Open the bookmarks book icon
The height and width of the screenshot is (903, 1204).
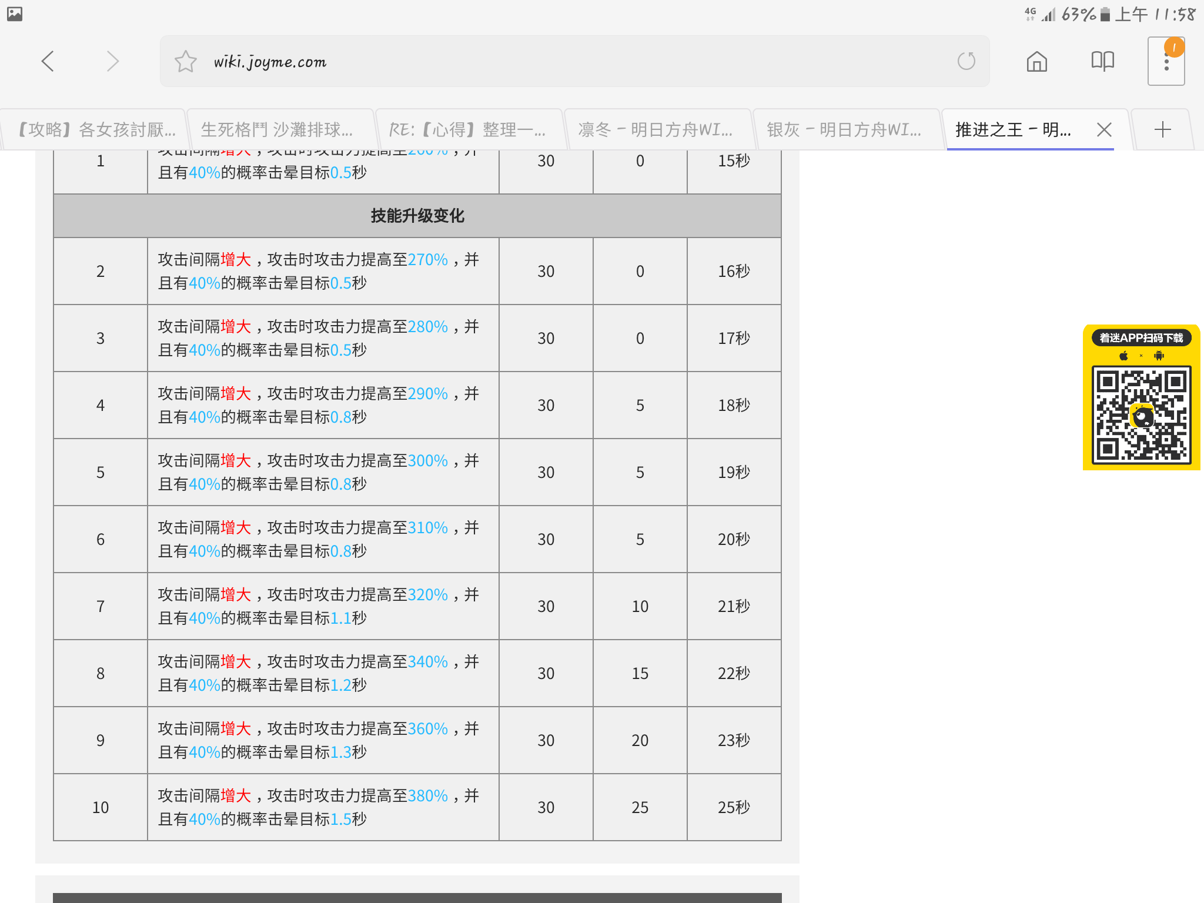(x=1102, y=61)
